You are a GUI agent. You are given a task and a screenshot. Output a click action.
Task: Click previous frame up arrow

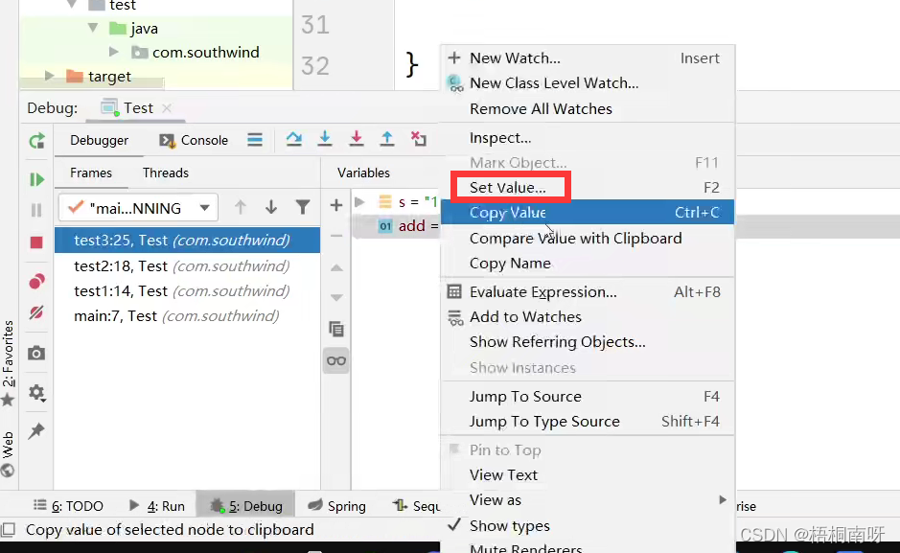tap(241, 207)
